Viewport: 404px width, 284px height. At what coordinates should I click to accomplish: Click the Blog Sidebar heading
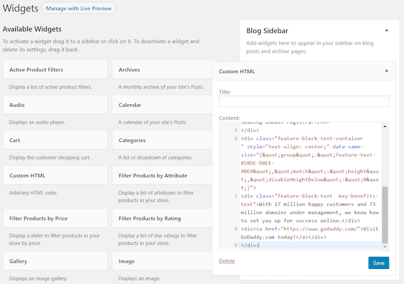tap(267, 31)
